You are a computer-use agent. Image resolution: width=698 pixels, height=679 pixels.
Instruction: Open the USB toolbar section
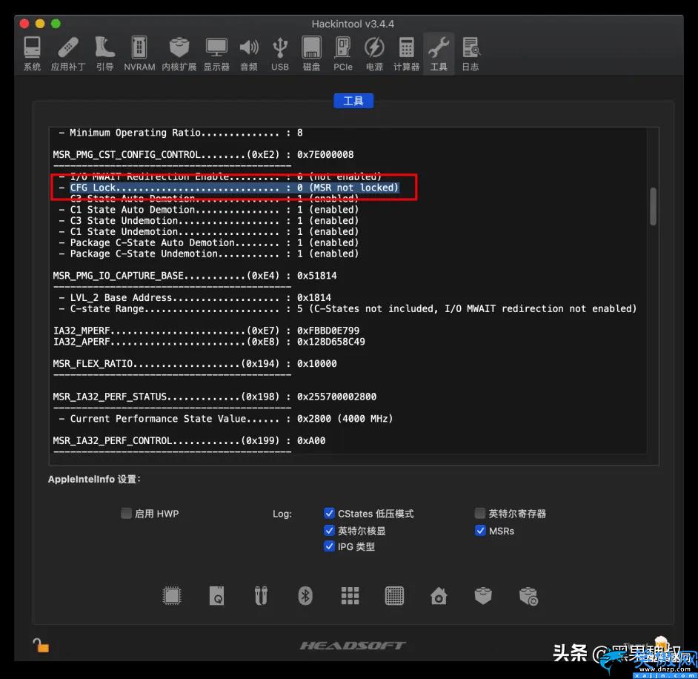[280, 53]
